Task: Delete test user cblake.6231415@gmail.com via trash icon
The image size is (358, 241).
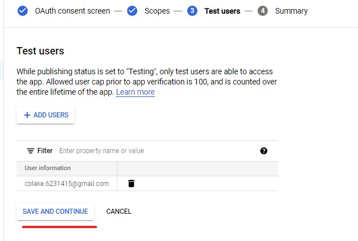Action: (x=131, y=183)
